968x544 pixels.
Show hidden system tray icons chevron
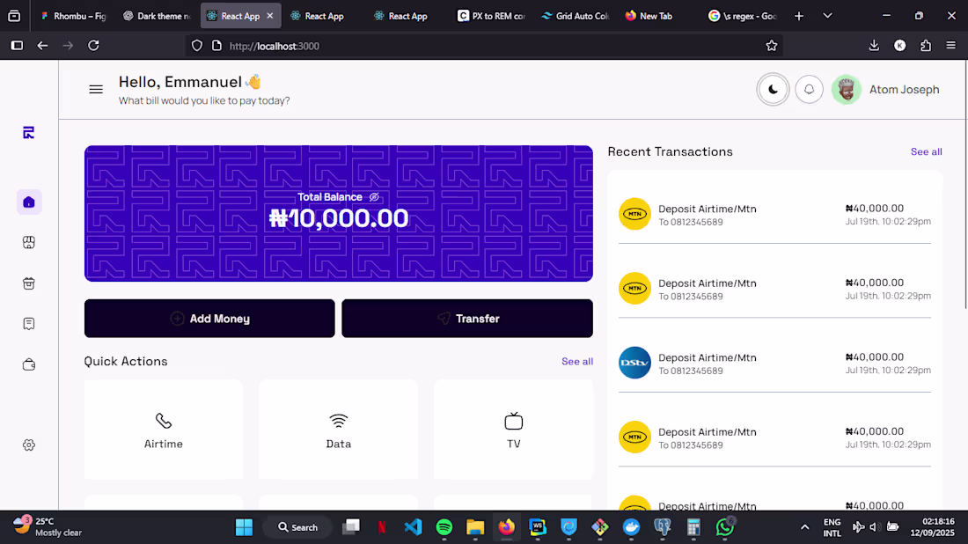(804, 527)
